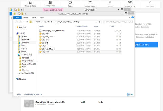
Task: Refresh the folder view
Action: point(100,22)
